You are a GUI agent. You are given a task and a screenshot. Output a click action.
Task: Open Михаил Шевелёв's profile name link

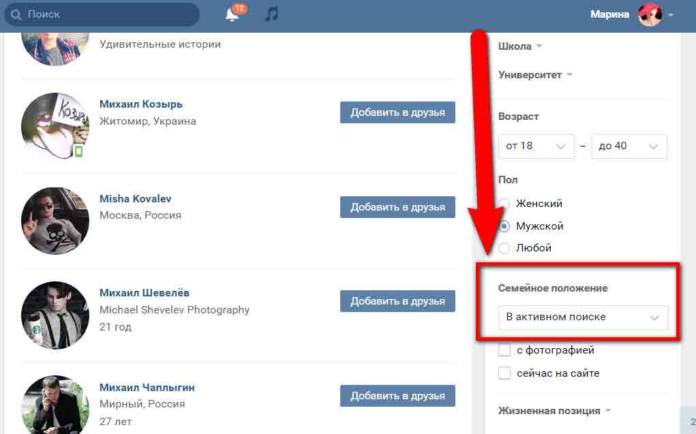[x=145, y=293]
